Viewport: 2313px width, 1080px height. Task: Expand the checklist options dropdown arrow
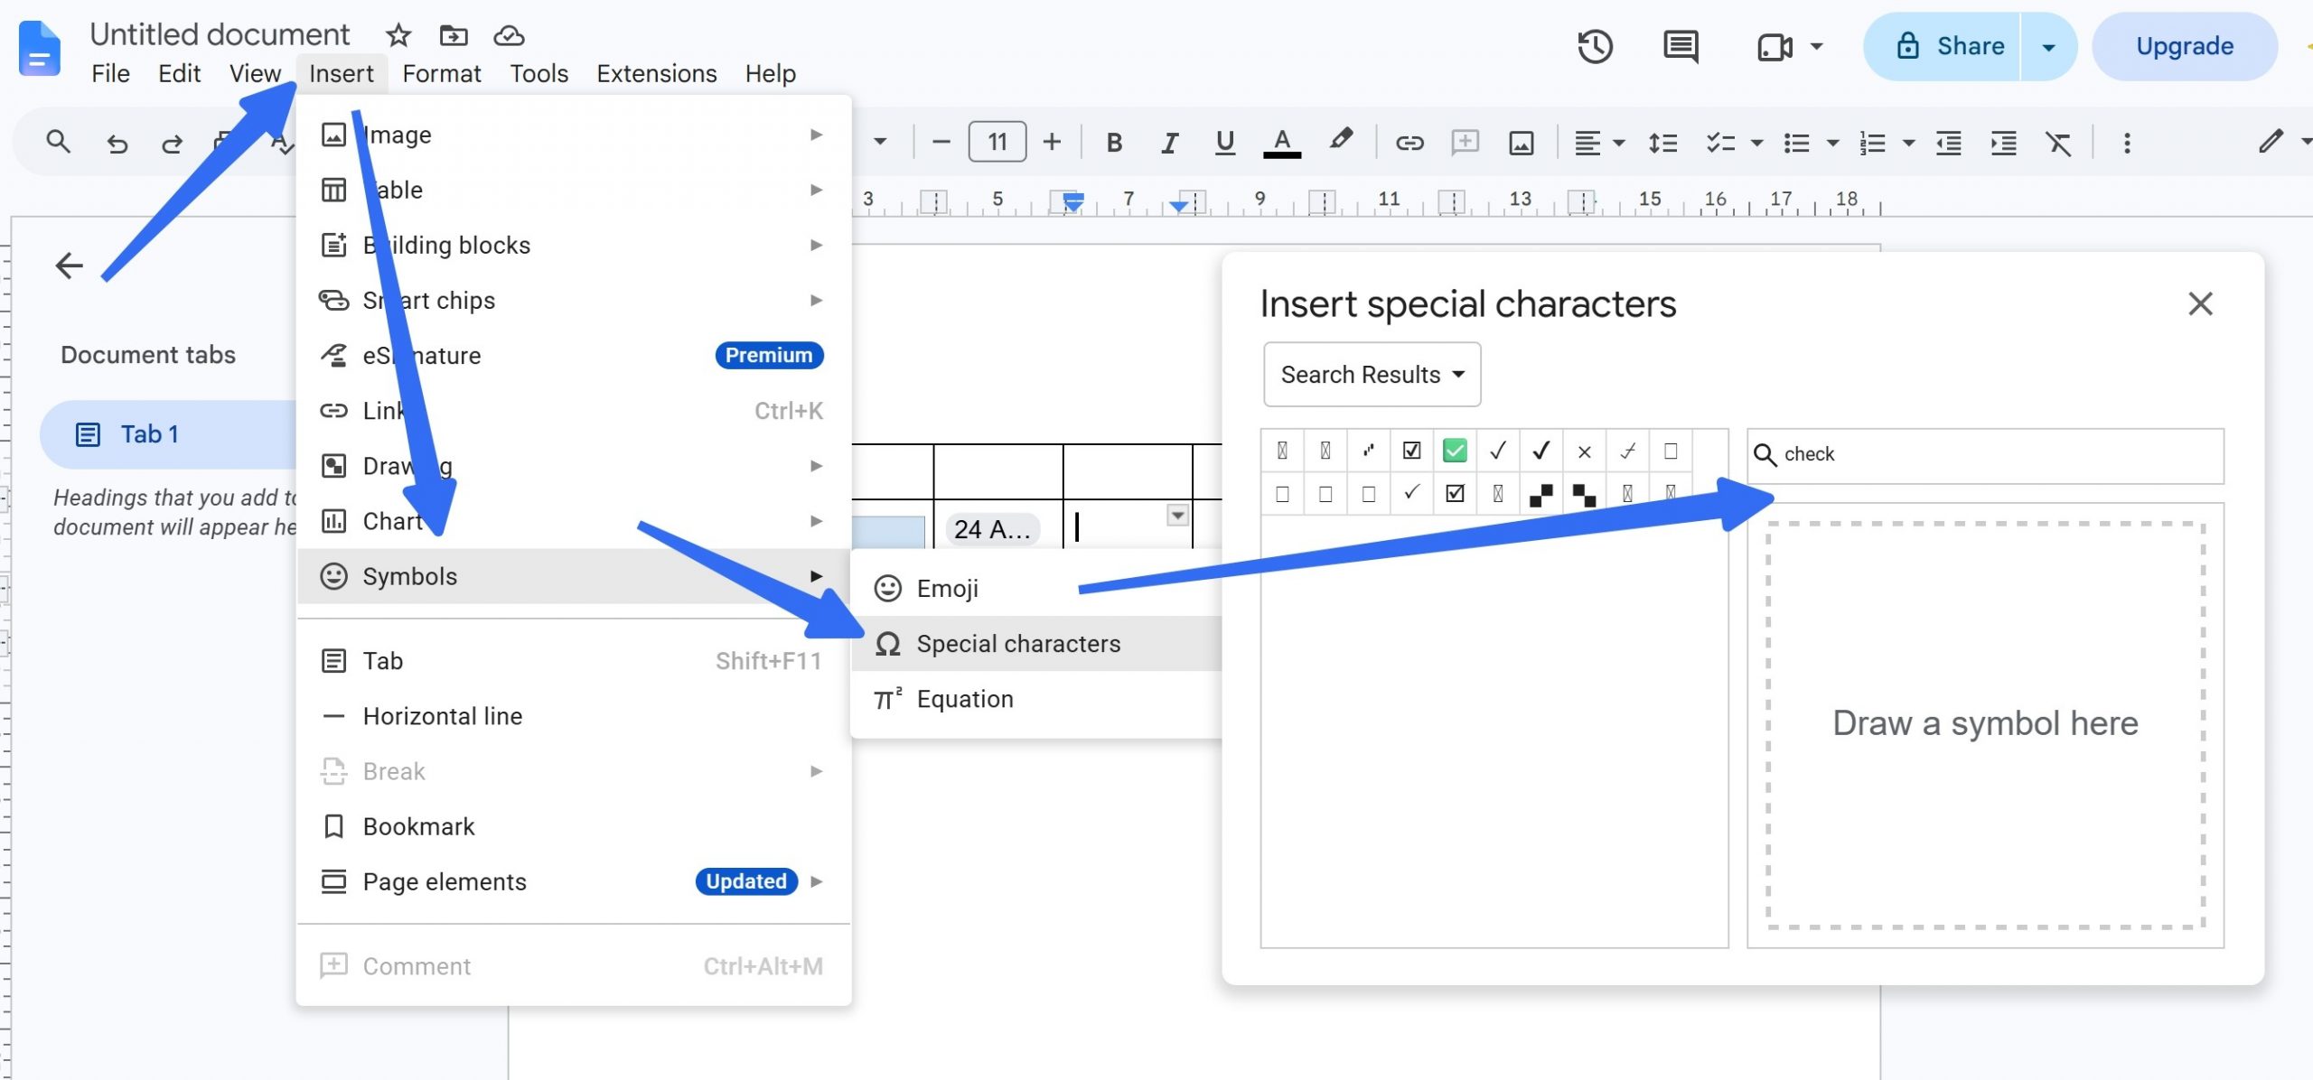click(x=1756, y=143)
